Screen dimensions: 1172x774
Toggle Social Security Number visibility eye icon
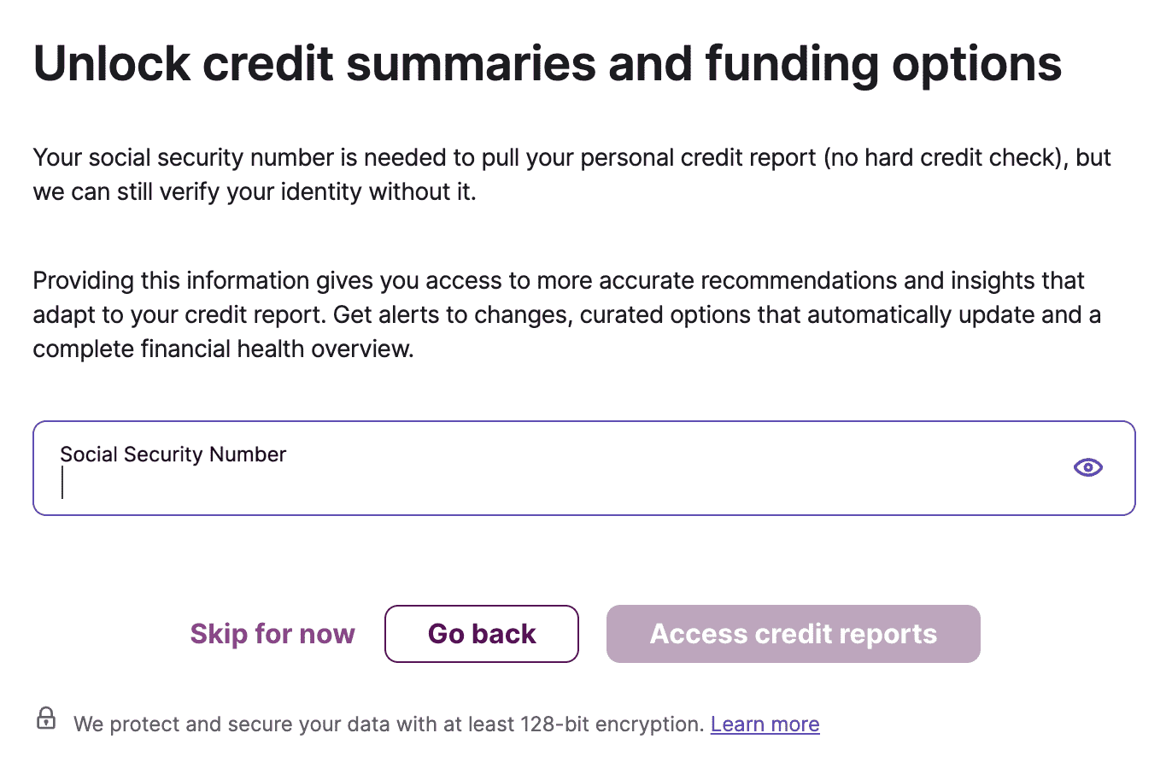(x=1087, y=467)
